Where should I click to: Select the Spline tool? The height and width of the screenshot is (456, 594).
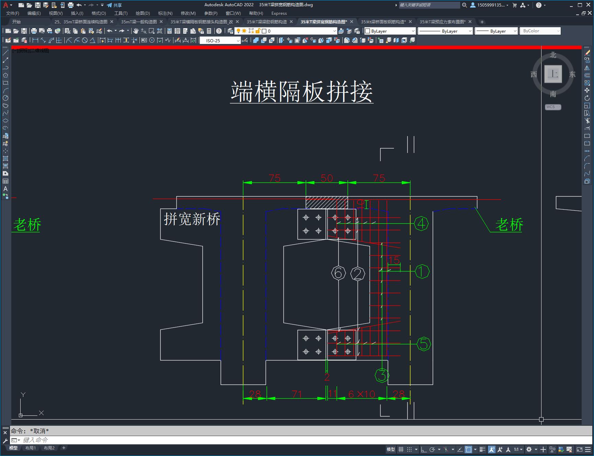tap(5, 113)
